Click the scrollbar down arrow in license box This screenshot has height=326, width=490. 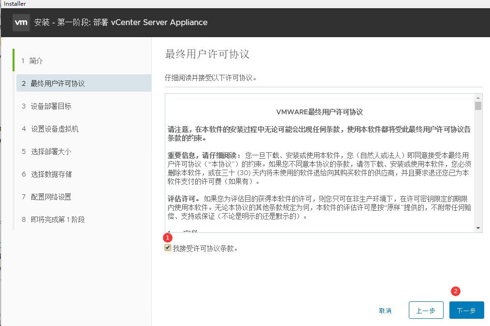(x=478, y=228)
